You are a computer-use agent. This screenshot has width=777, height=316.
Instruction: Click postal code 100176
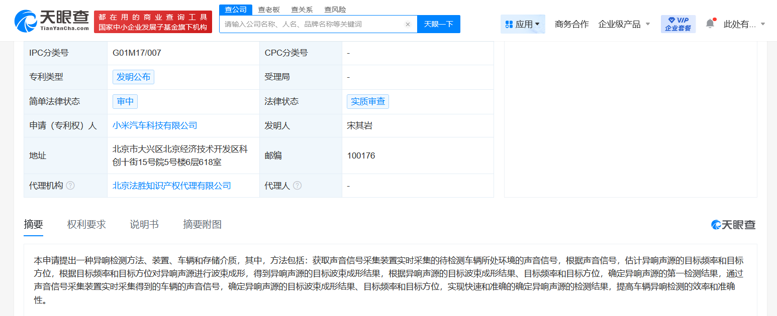point(361,155)
